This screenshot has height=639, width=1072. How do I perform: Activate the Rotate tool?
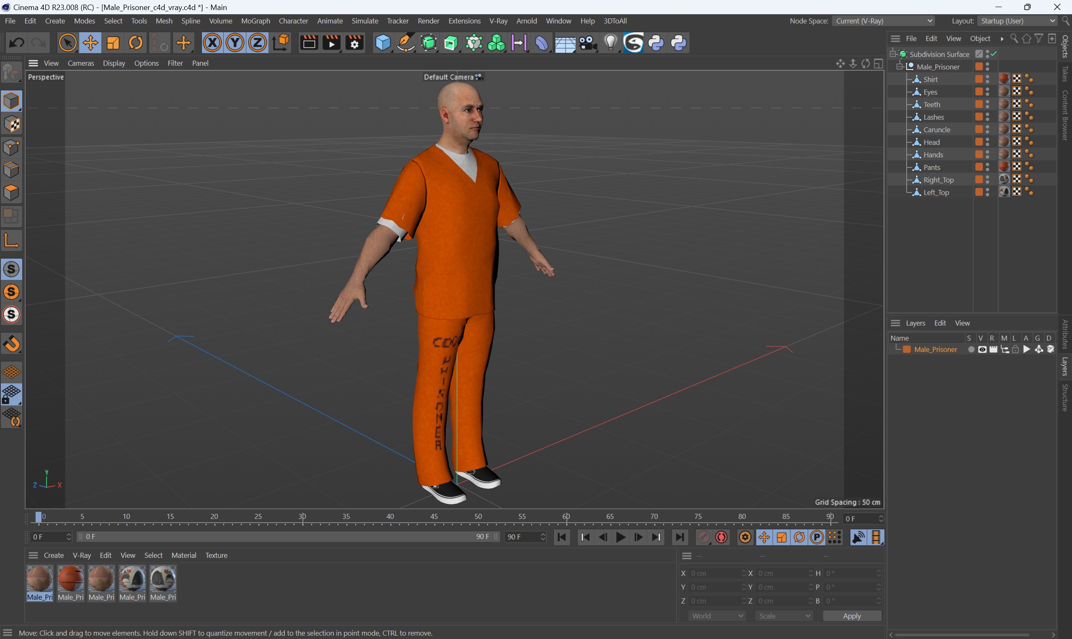(136, 43)
